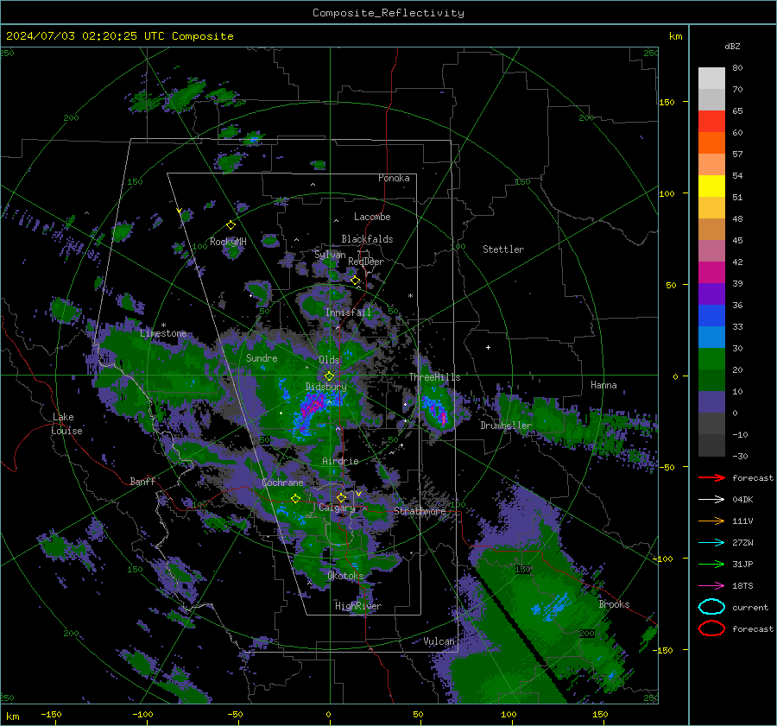
Task: Click the Hanna town label
Action: (x=603, y=385)
